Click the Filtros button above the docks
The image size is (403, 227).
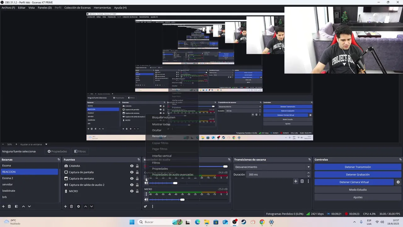tap(80, 151)
